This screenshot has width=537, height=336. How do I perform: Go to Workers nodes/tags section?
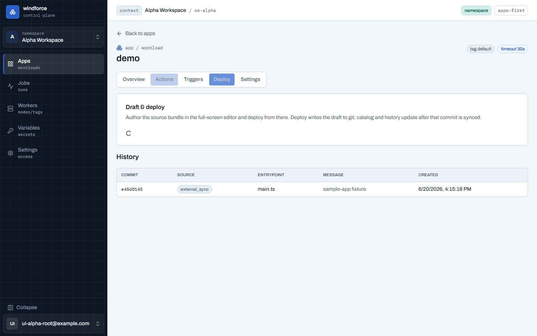pos(53,109)
